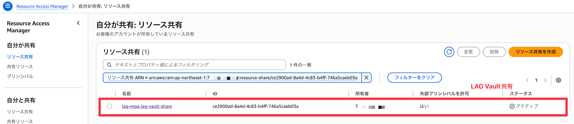This screenshot has width=574, height=124.
Task: Click the refresh resource shares icon
Action: (449, 52)
